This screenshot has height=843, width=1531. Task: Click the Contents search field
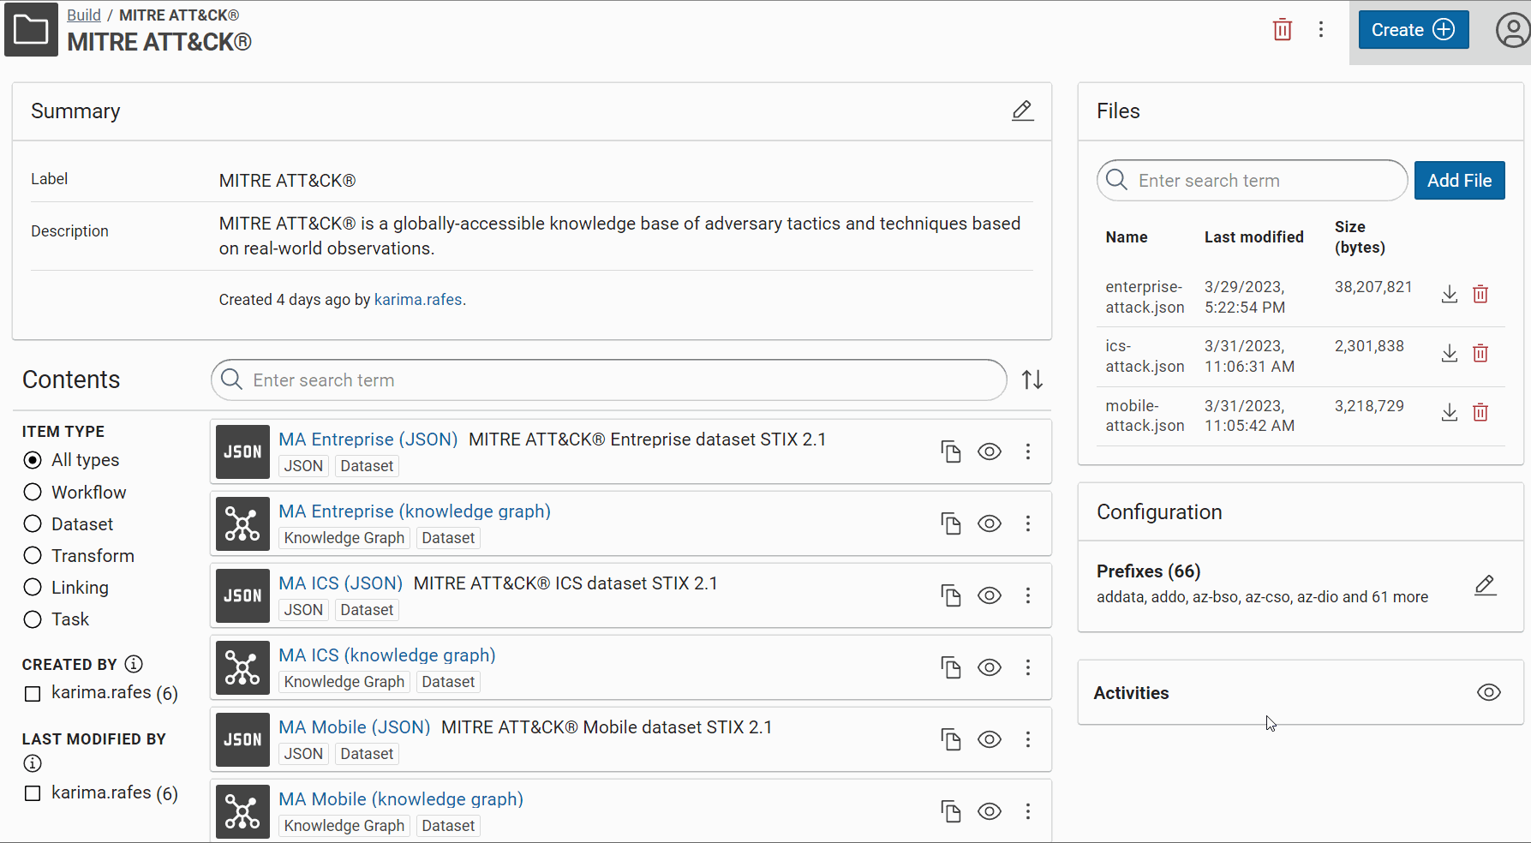pyautogui.click(x=608, y=380)
